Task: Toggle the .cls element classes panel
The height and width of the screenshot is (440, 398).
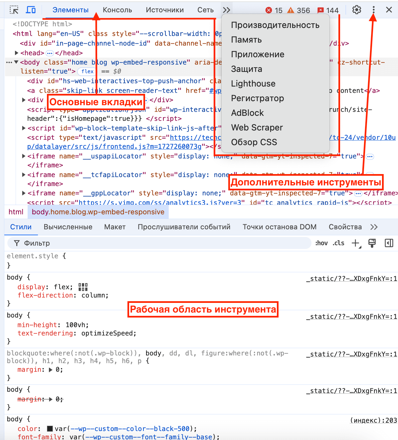Action: click(338, 243)
